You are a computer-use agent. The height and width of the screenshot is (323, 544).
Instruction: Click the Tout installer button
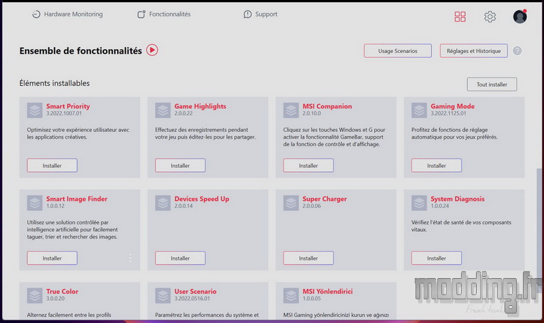point(492,84)
